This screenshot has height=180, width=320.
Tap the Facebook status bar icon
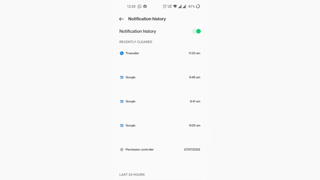click(x=145, y=6)
